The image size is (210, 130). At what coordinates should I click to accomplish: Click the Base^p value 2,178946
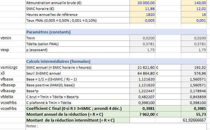194,91
